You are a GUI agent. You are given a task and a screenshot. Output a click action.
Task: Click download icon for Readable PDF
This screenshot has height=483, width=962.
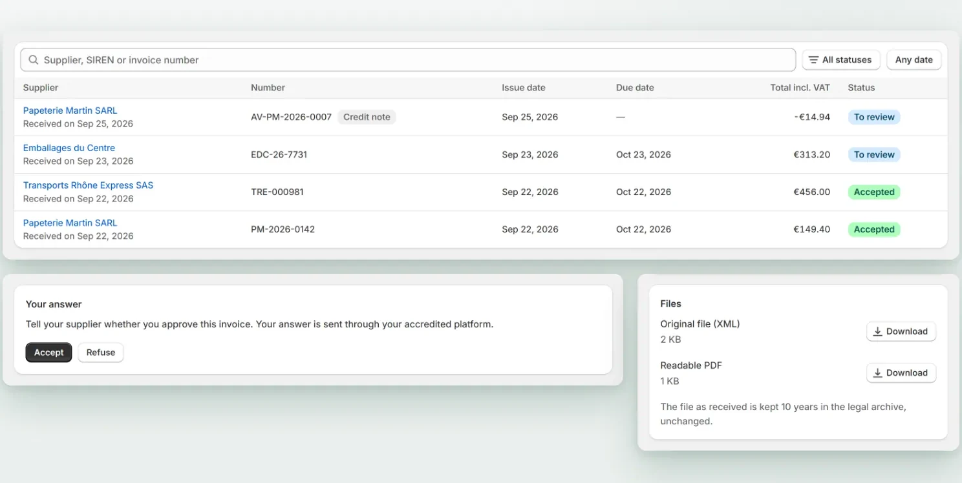point(878,373)
